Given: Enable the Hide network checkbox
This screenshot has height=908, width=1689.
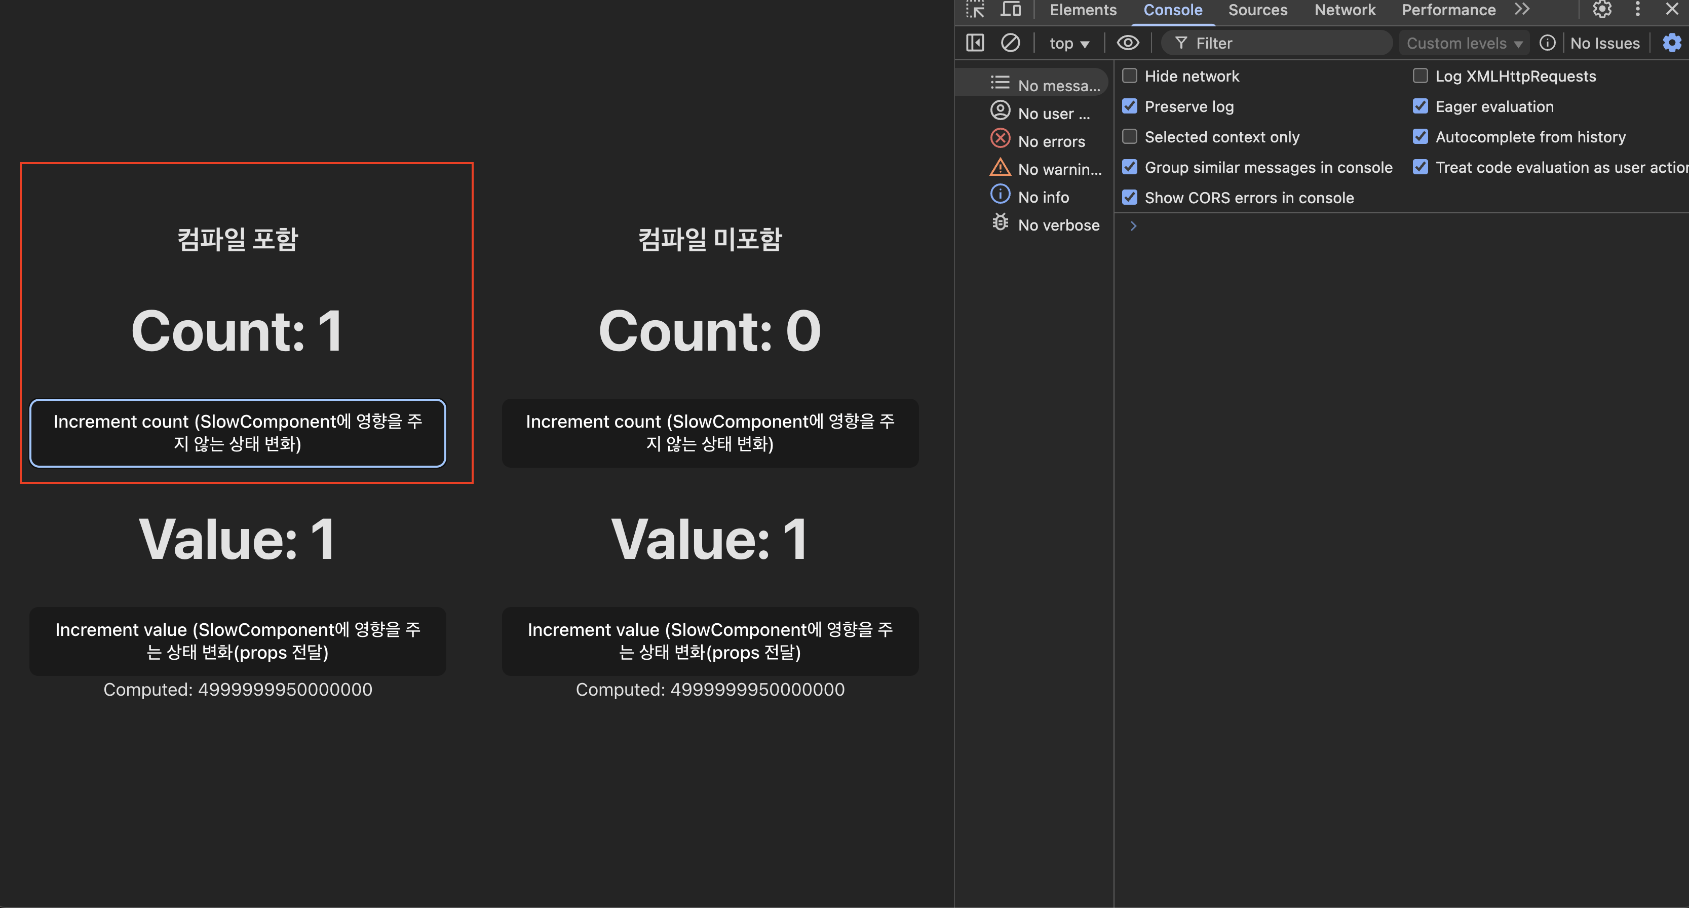Looking at the screenshot, I should [1130, 76].
